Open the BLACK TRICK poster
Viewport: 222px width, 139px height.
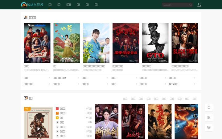tap(185, 43)
